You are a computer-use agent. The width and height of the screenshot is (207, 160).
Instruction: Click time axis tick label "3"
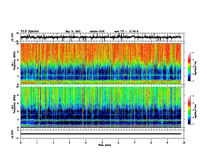point(70,143)
